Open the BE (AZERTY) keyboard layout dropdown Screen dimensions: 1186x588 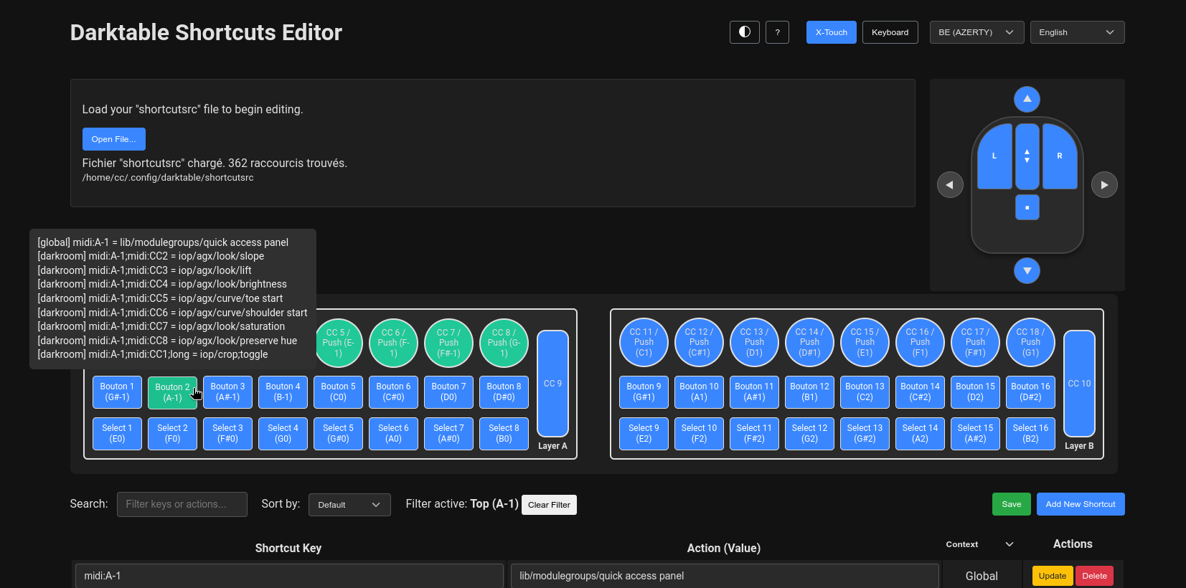[x=976, y=32]
